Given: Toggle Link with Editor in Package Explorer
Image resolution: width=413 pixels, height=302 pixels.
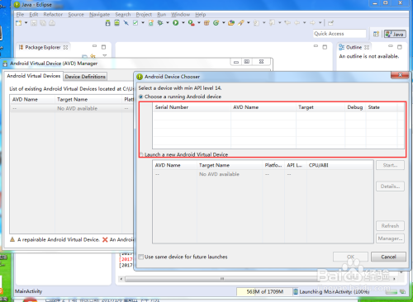Looking at the screenshot, I should 93,56.
